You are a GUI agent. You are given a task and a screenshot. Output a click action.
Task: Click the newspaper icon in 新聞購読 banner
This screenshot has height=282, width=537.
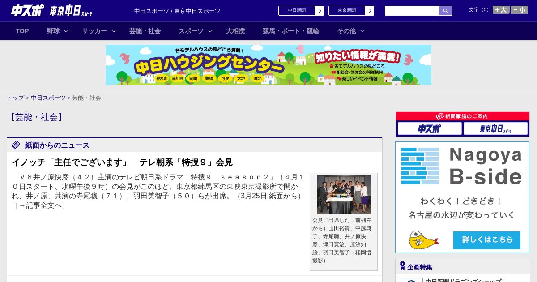coord(440,116)
